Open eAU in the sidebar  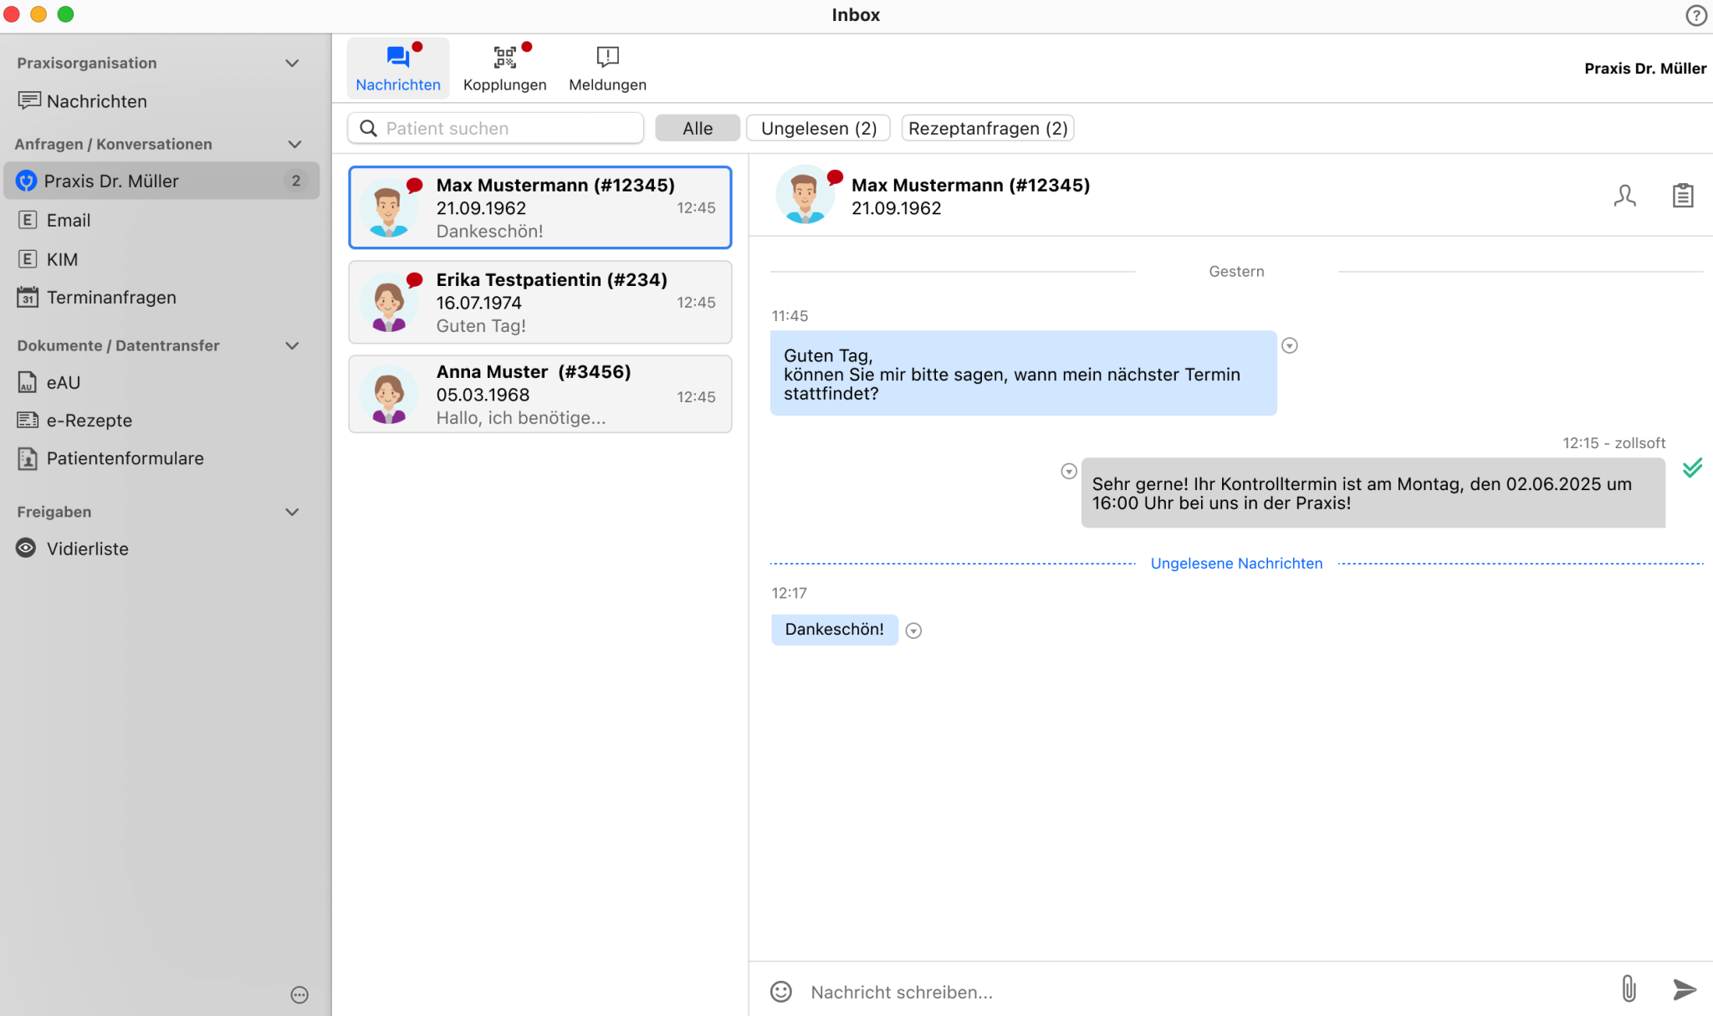[x=161, y=382]
